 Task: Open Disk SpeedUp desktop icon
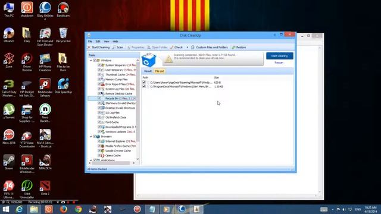[x=63, y=86]
